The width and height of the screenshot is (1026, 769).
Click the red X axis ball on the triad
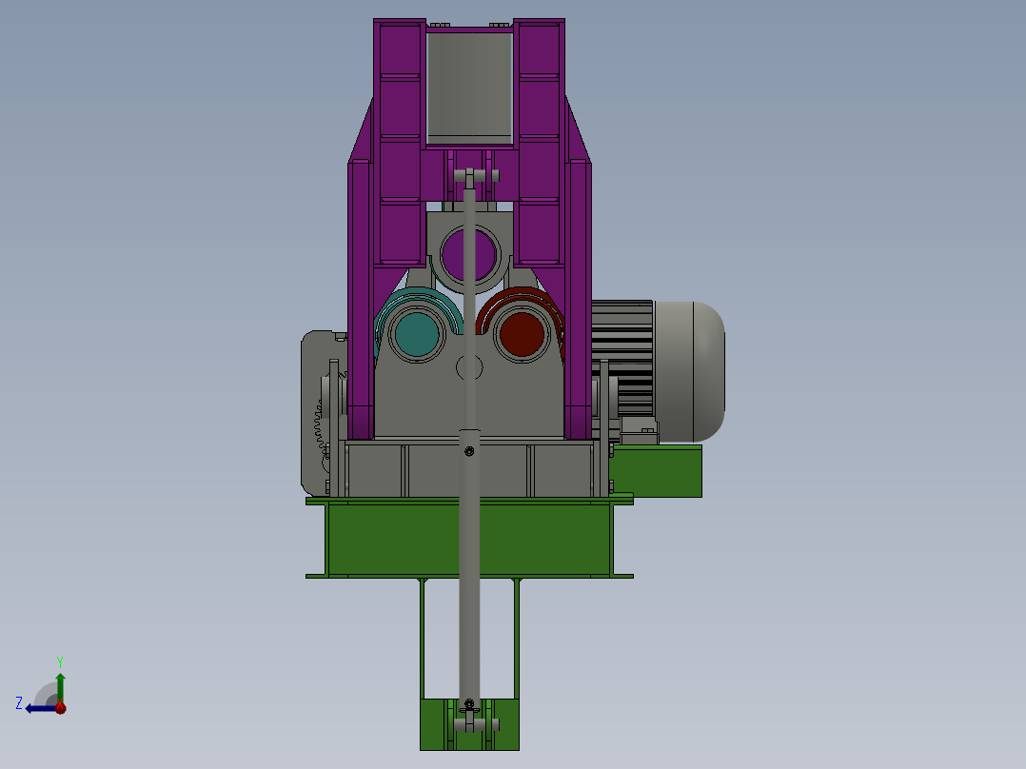60,707
